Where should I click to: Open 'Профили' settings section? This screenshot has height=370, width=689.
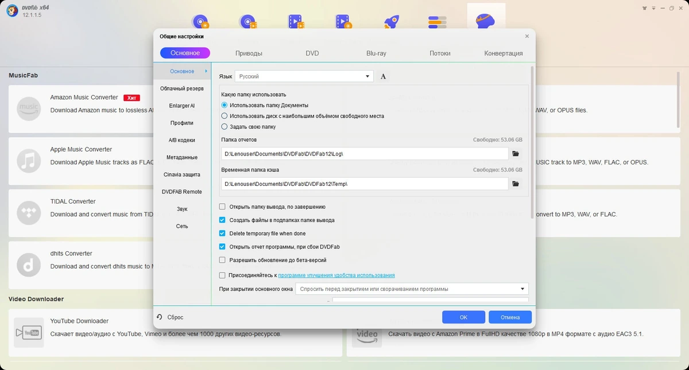tap(182, 123)
